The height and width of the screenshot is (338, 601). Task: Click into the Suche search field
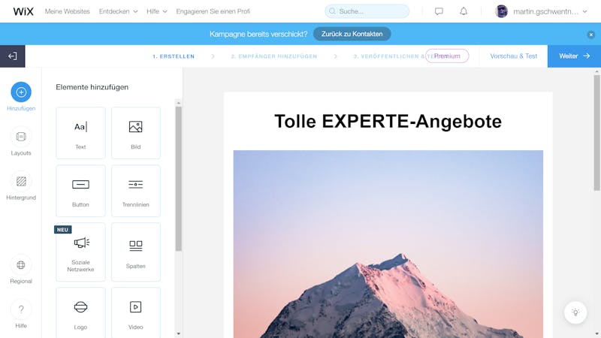tap(367, 11)
